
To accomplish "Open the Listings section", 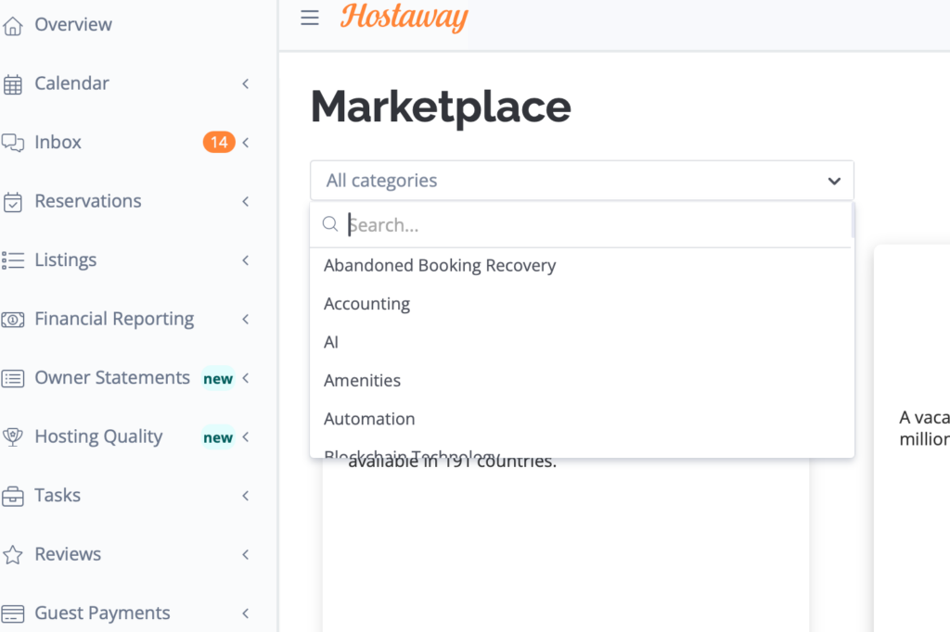I will (66, 259).
